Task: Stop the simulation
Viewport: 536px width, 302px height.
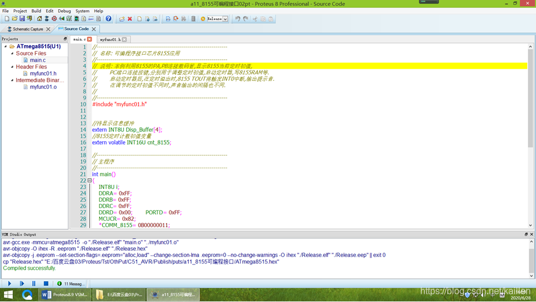Action: click(x=46, y=284)
